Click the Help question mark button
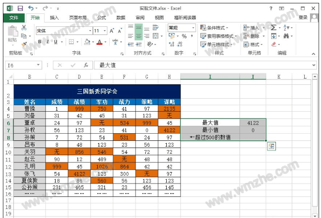Image resolution: width=321 pixels, height=218 pixels. (x=271, y=9)
